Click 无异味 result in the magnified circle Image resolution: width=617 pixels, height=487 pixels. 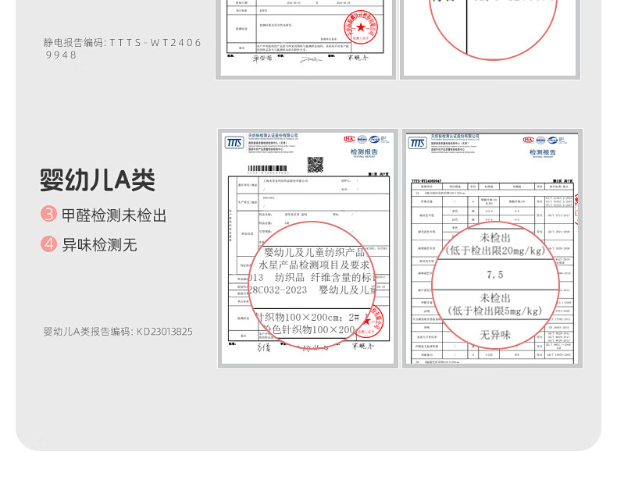[494, 335]
